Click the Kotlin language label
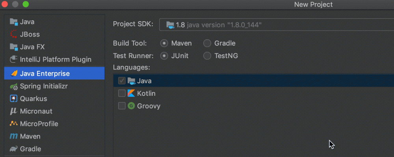 click(146, 93)
